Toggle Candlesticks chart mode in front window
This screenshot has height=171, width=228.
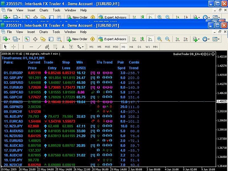click(x=142, y=39)
